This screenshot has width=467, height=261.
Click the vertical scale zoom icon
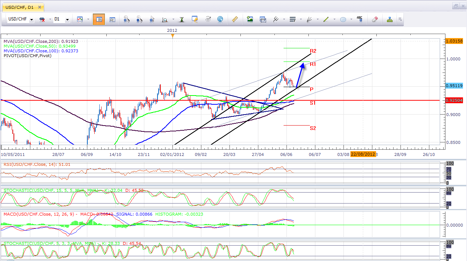165,19
